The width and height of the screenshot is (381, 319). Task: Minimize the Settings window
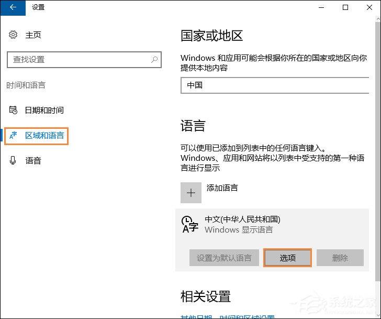(321, 7)
